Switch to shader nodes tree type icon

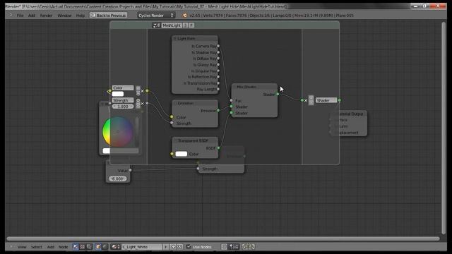click(x=76, y=247)
